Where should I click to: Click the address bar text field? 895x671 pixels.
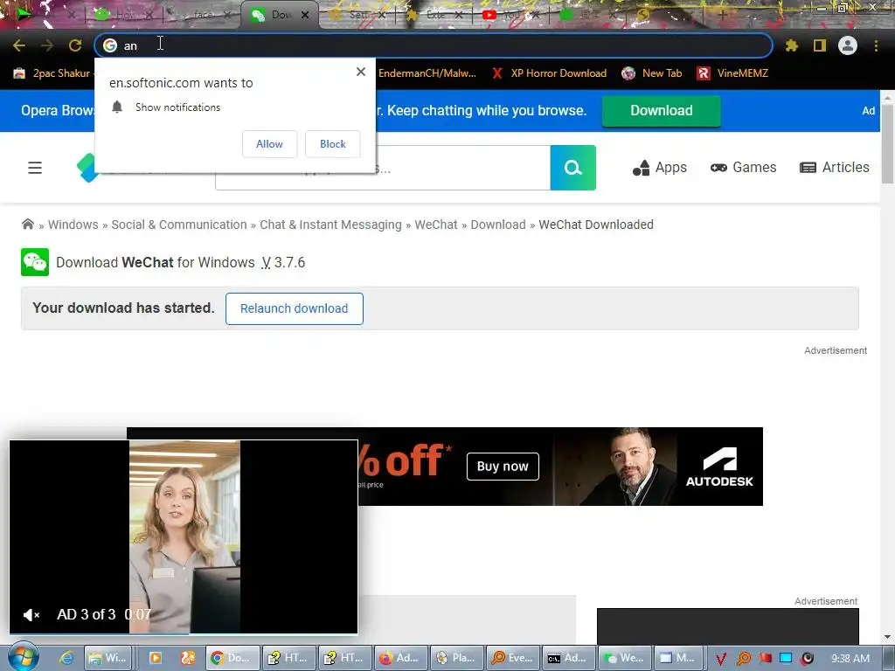click(x=434, y=45)
